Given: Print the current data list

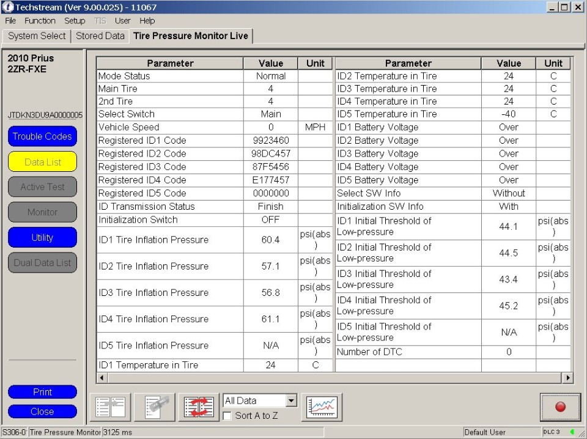Looking at the screenshot, I should point(42,392).
